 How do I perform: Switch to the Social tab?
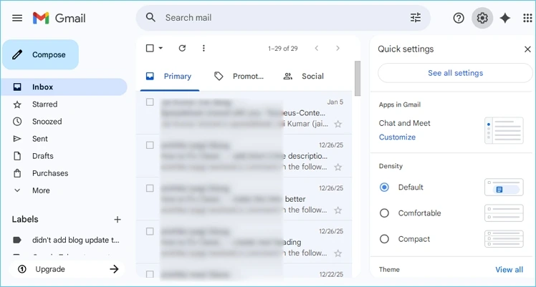pyautogui.click(x=304, y=76)
